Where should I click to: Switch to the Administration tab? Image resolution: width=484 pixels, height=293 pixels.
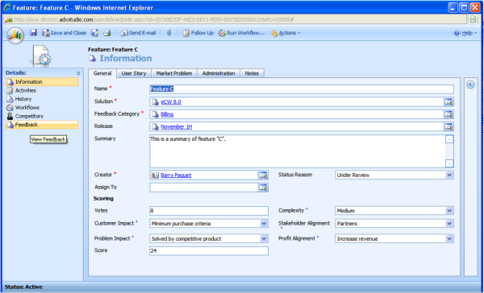219,73
